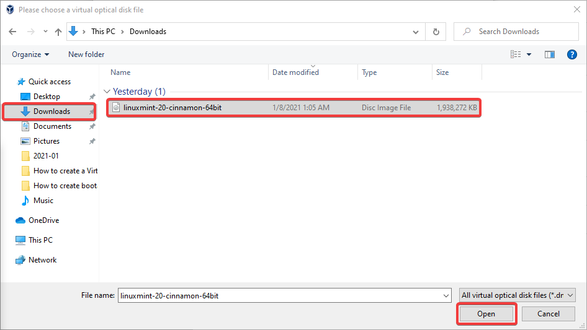Sort by Date modified column
The image size is (587, 330).
tap(295, 72)
